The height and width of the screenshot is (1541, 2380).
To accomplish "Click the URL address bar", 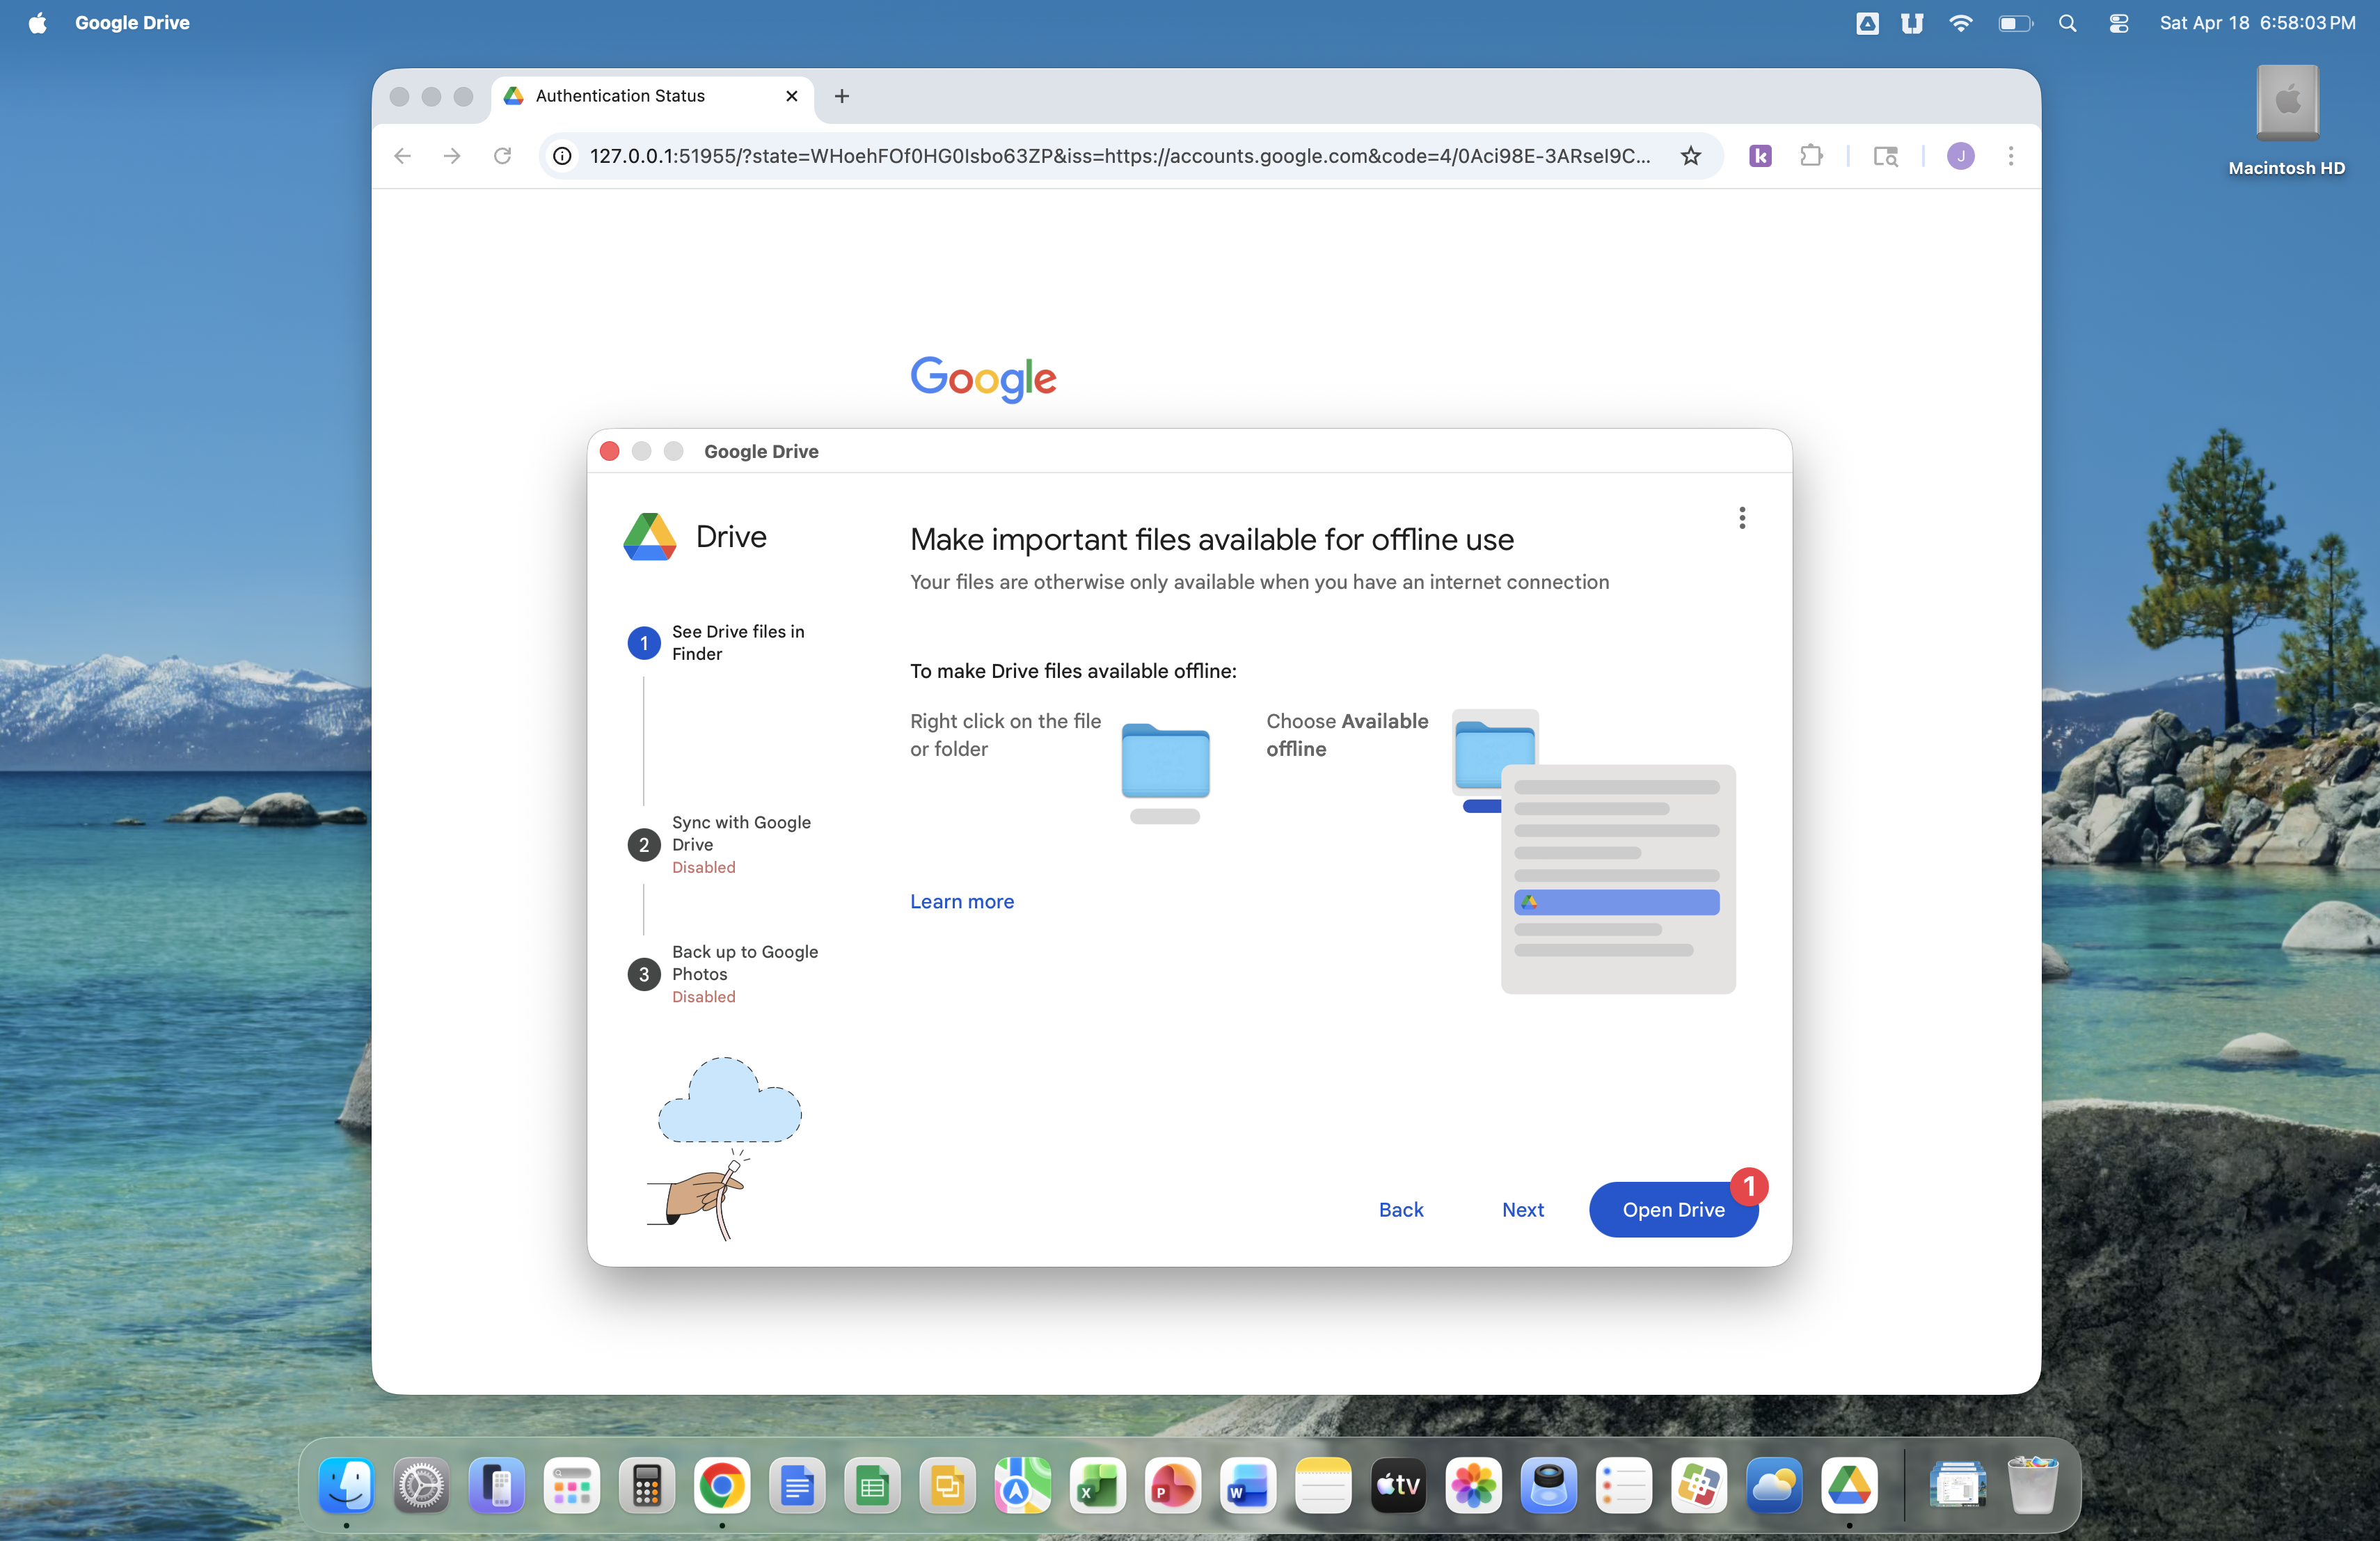I will point(1118,156).
